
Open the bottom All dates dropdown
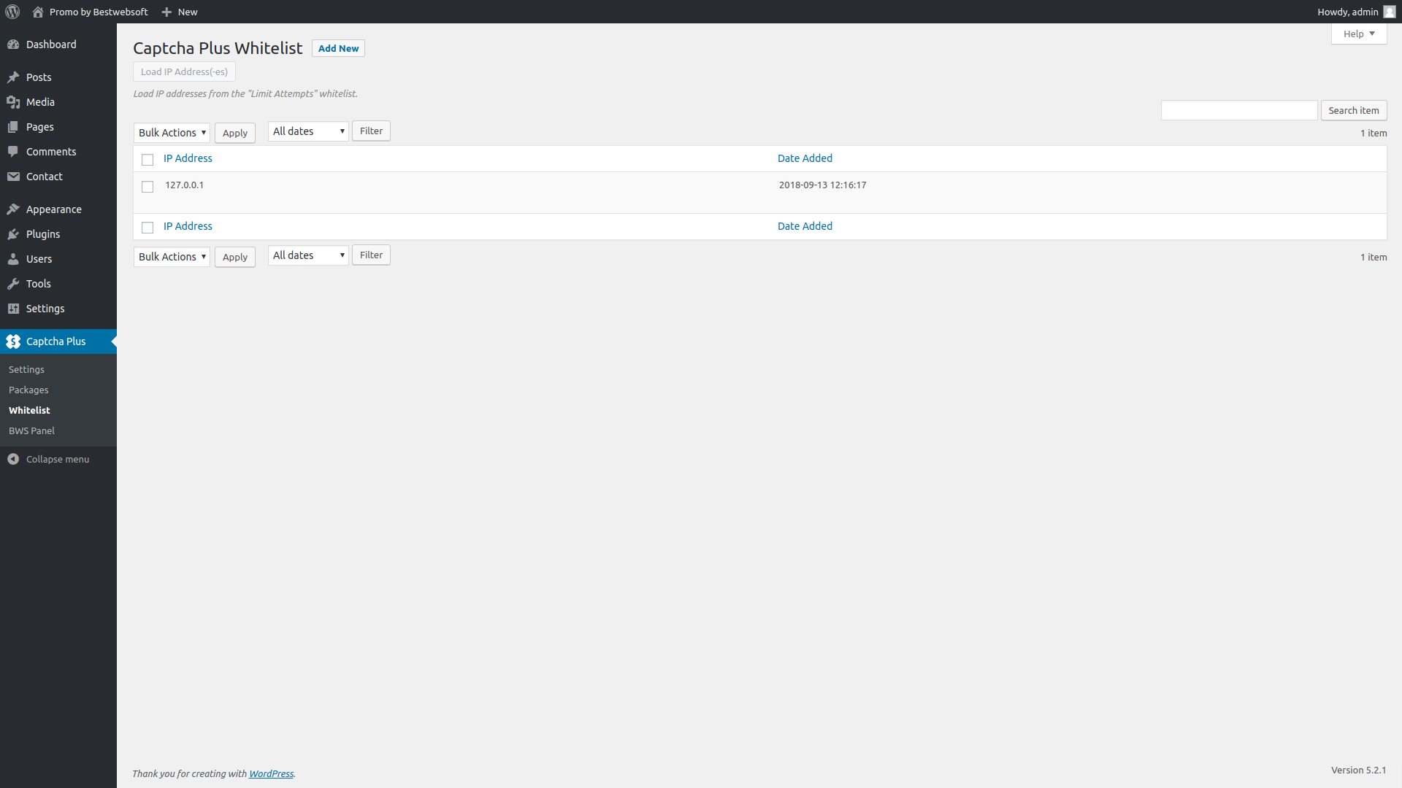(x=308, y=255)
